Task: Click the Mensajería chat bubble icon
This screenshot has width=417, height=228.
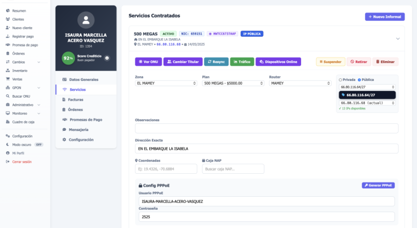Action: 64,129
